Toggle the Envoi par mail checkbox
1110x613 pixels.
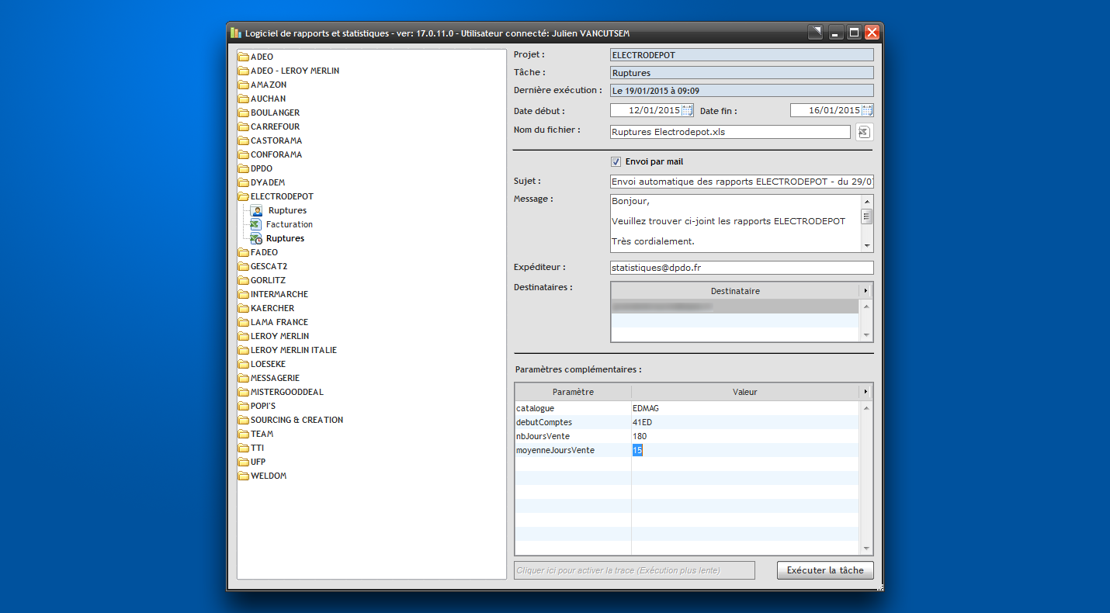[x=616, y=162]
